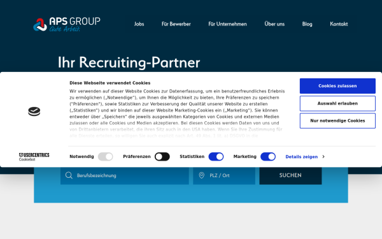The height and width of the screenshot is (239, 382).
Task: Click the APS Group logo
Action: (x=66, y=24)
